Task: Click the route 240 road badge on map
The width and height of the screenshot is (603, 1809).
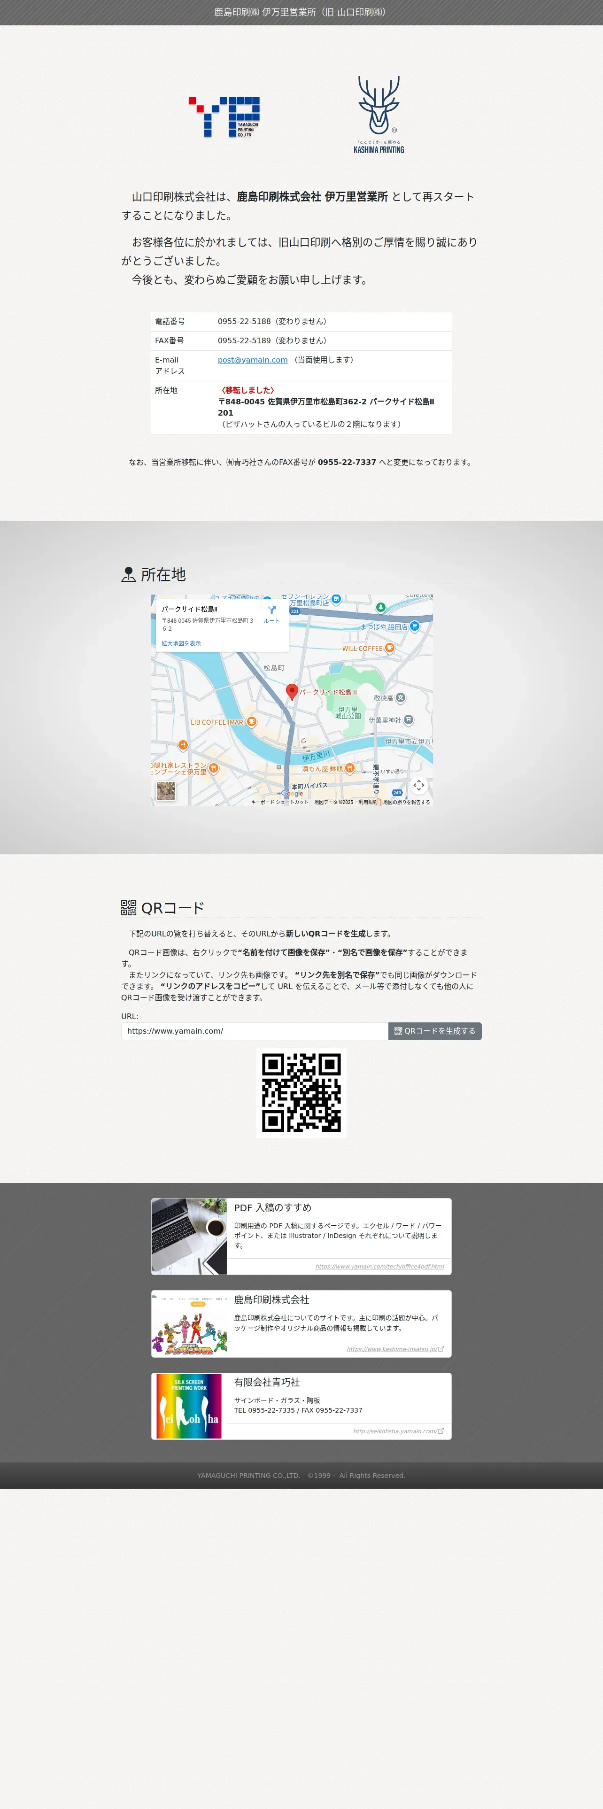Action: coord(397,792)
